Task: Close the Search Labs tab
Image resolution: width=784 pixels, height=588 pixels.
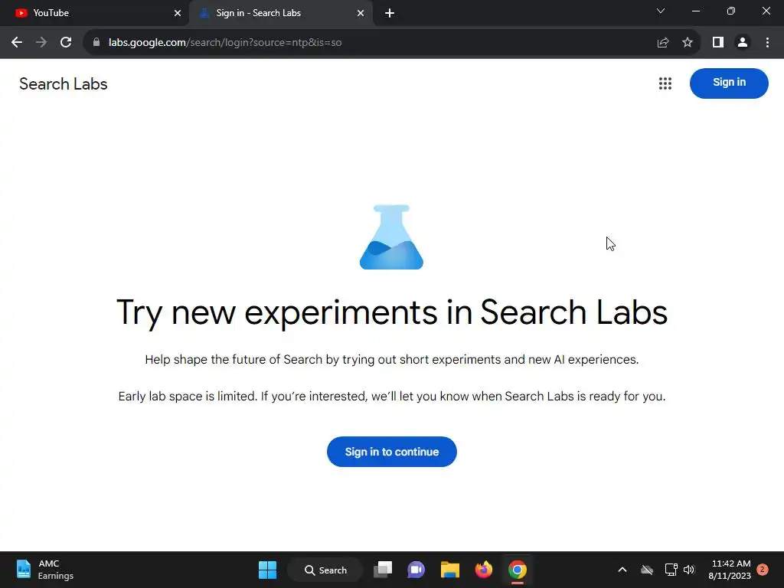Action: click(361, 13)
